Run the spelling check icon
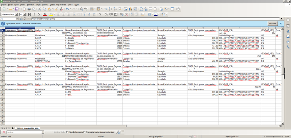The height and width of the screenshot is (138, 291). (x=86, y=9)
